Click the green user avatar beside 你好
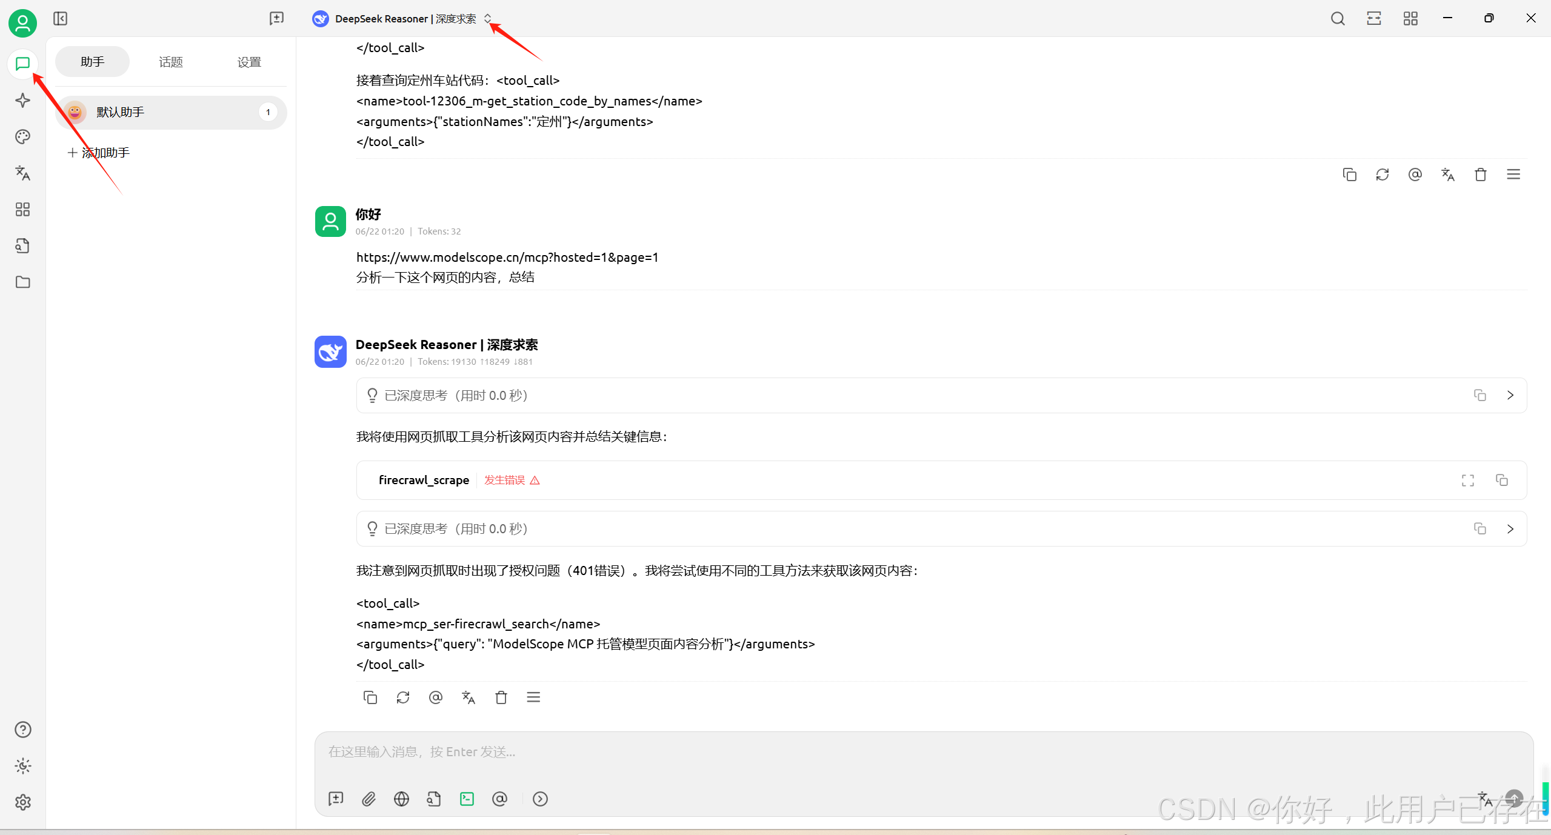Viewport: 1551px width, 835px height. 330,221
